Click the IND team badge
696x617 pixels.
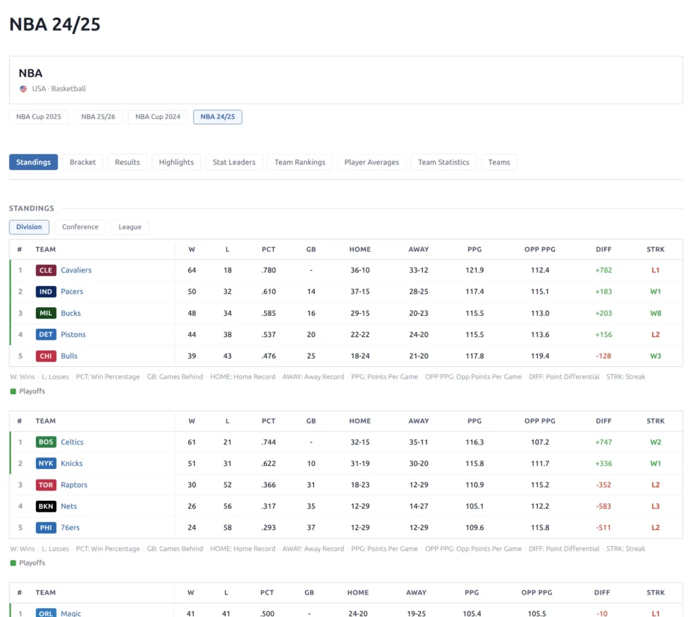pos(46,292)
